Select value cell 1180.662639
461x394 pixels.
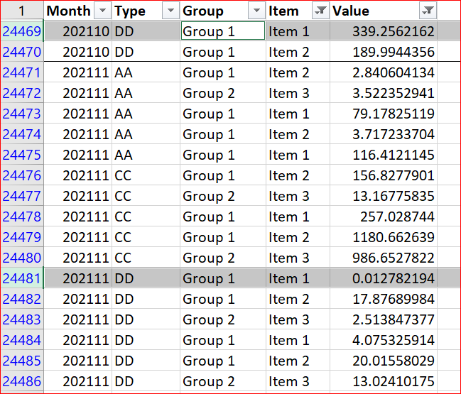[x=384, y=237]
